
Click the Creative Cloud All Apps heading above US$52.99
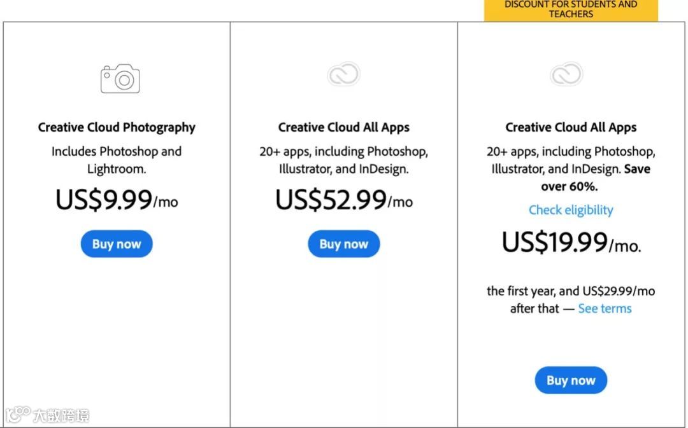click(x=343, y=127)
